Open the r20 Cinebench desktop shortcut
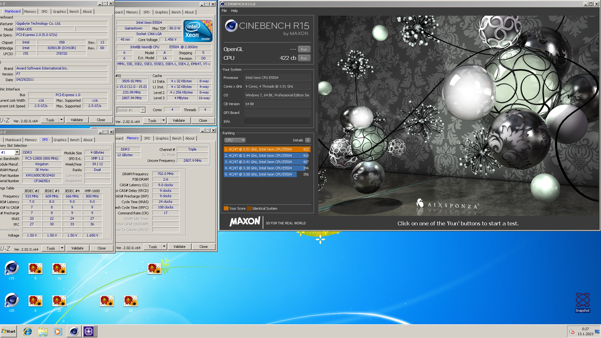The width and height of the screenshot is (601, 338). [x=12, y=302]
